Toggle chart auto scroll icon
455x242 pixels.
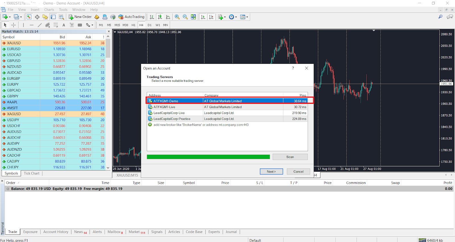click(203, 17)
